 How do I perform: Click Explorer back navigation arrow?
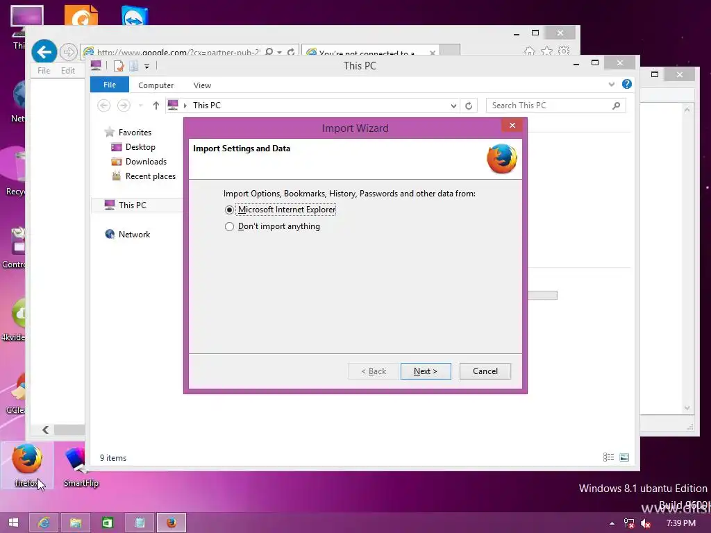point(104,105)
